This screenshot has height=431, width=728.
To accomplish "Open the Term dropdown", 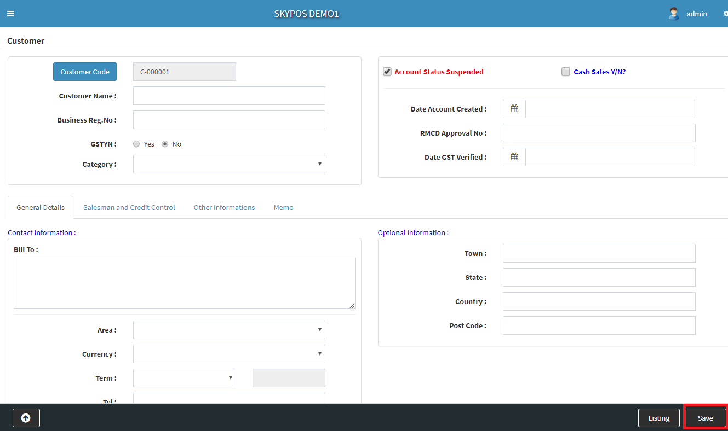I will (x=184, y=378).
